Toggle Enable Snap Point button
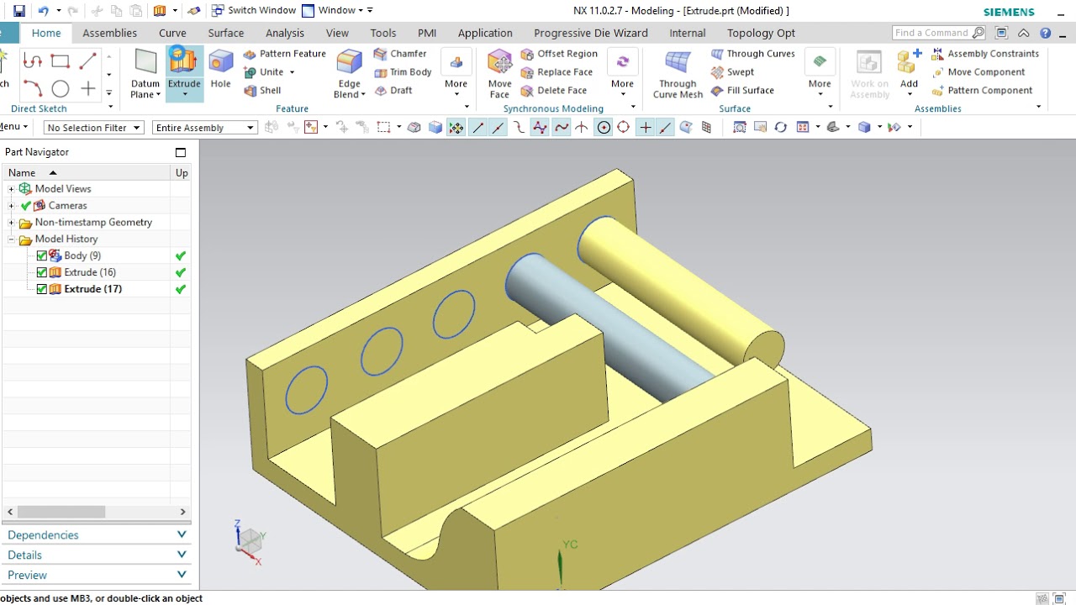Image resolution: width=1076 pixels, height=605 pixels. point(456,128)
